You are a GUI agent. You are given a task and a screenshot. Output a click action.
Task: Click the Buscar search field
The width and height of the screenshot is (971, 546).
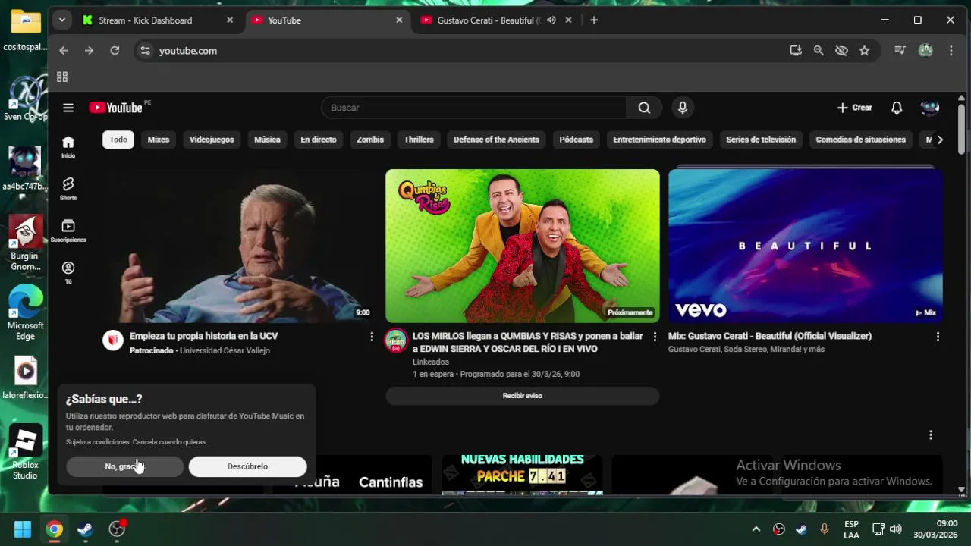tap(474, 108)
